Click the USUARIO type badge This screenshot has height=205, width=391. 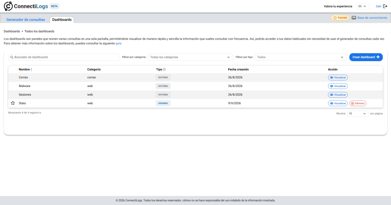pos(163,103)
